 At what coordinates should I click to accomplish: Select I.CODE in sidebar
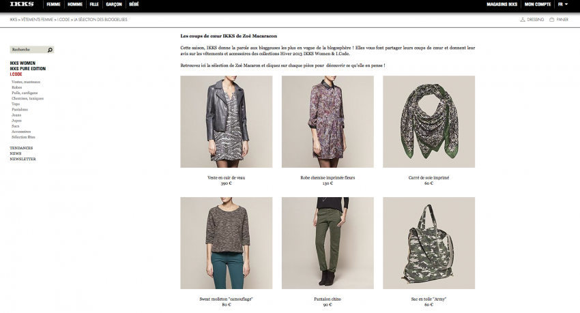click(x=16, y=74)
